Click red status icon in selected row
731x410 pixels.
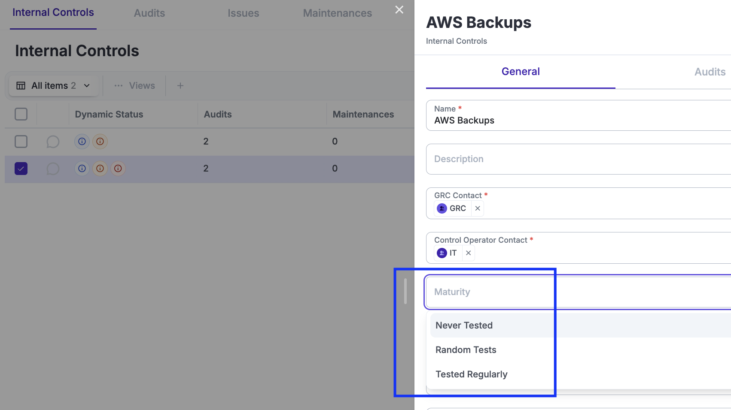[x=118, y=169]
